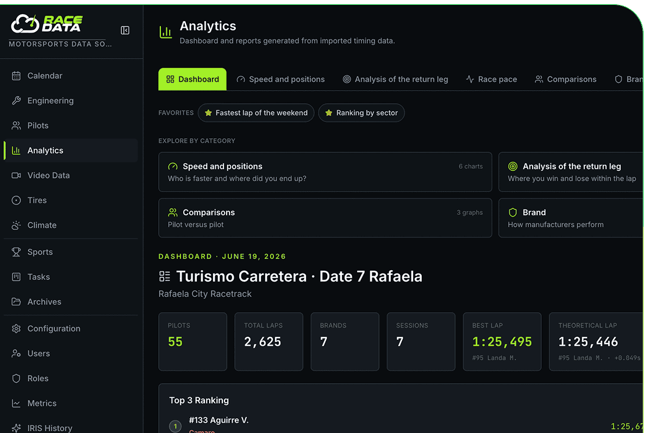Click the star icon on Fastest lap chip
The height and width of the screenshot is (433, 649).
pyautogui.click(x=208, y=113)
